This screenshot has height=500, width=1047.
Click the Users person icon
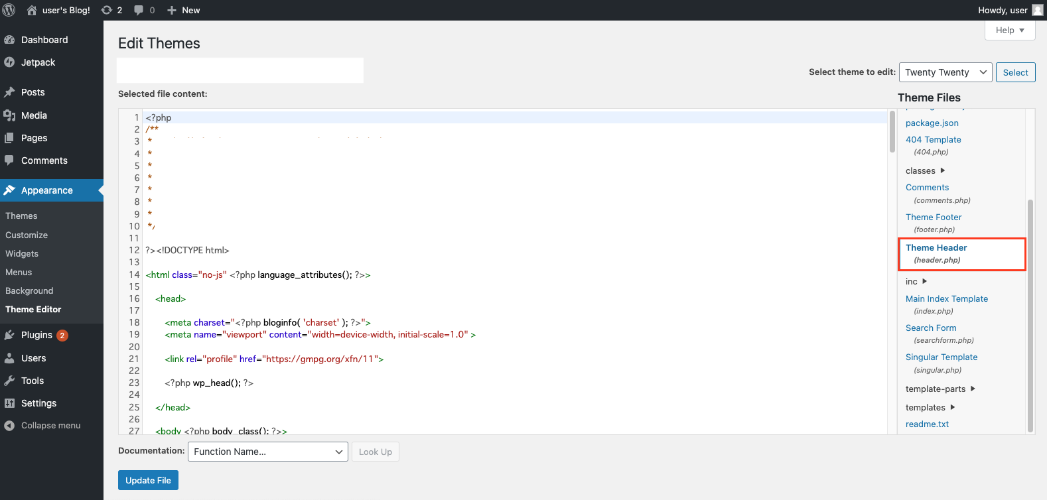point(9,358)
